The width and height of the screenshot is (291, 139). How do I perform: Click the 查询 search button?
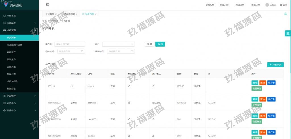point(160,44)
